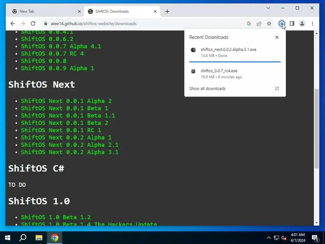The width and height of the screenshot is (325, 244).
Task: Open ShiftOS Next 0.0.2 Alpha 2.1
Action: pos(70,145)
